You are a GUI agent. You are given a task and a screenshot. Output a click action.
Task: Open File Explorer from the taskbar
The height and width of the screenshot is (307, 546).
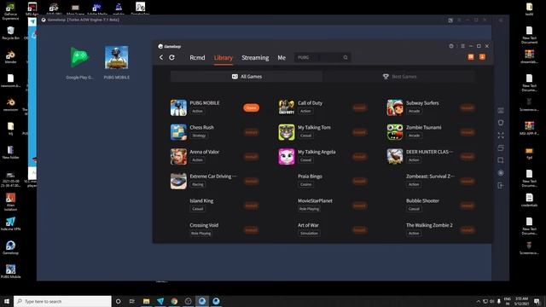[146, 301]
